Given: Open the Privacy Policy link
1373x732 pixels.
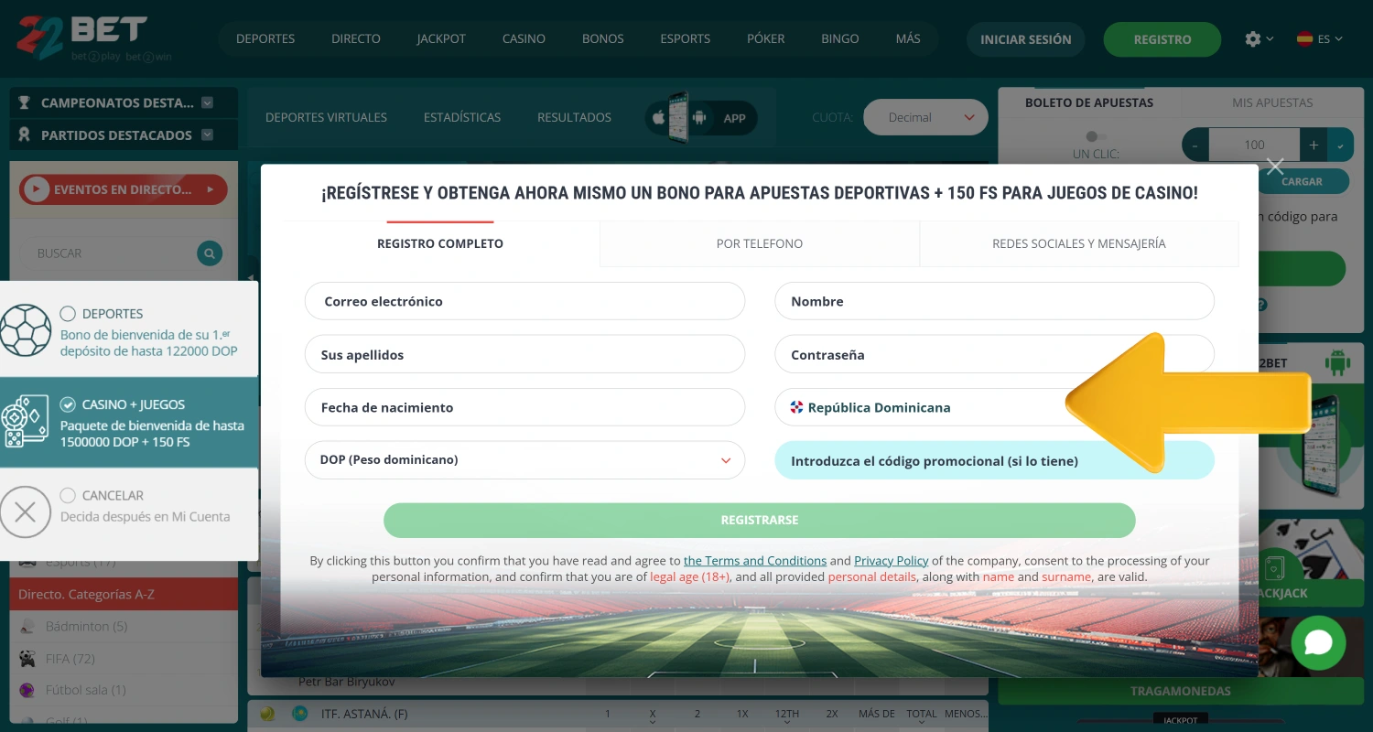Looking at the screenshot, I should pyautogui.click(x=892, y=561).
